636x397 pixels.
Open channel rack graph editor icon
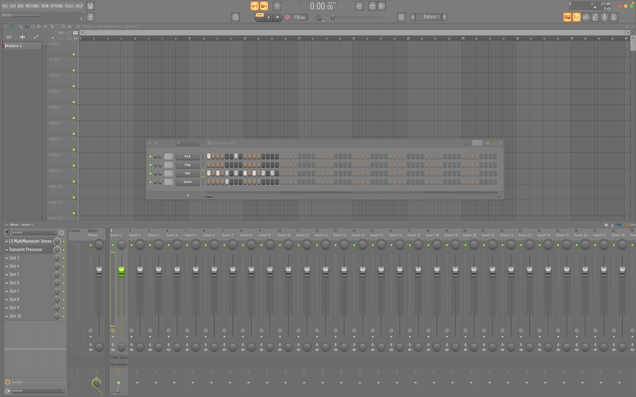pyautogui.click(x=488, y=143)
